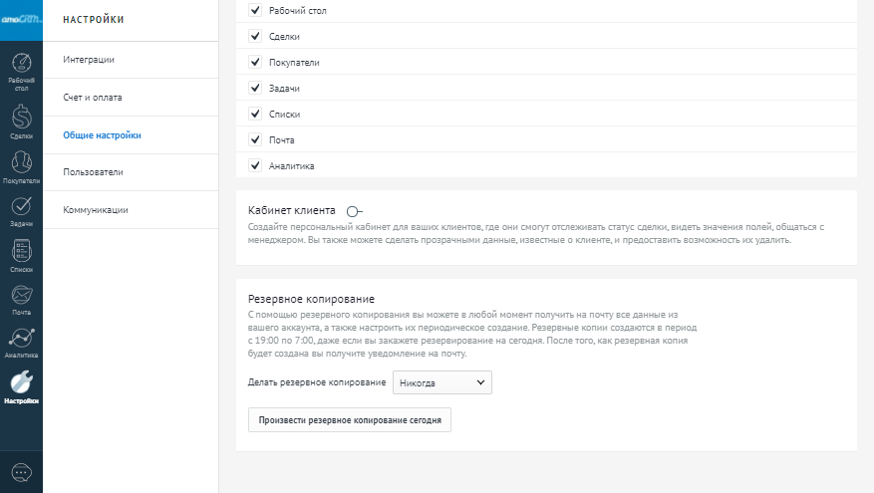This screenshot has height=493, width=874.
Task: Click Произвести резервное копирование сегодня button
Action: (350, 420)
